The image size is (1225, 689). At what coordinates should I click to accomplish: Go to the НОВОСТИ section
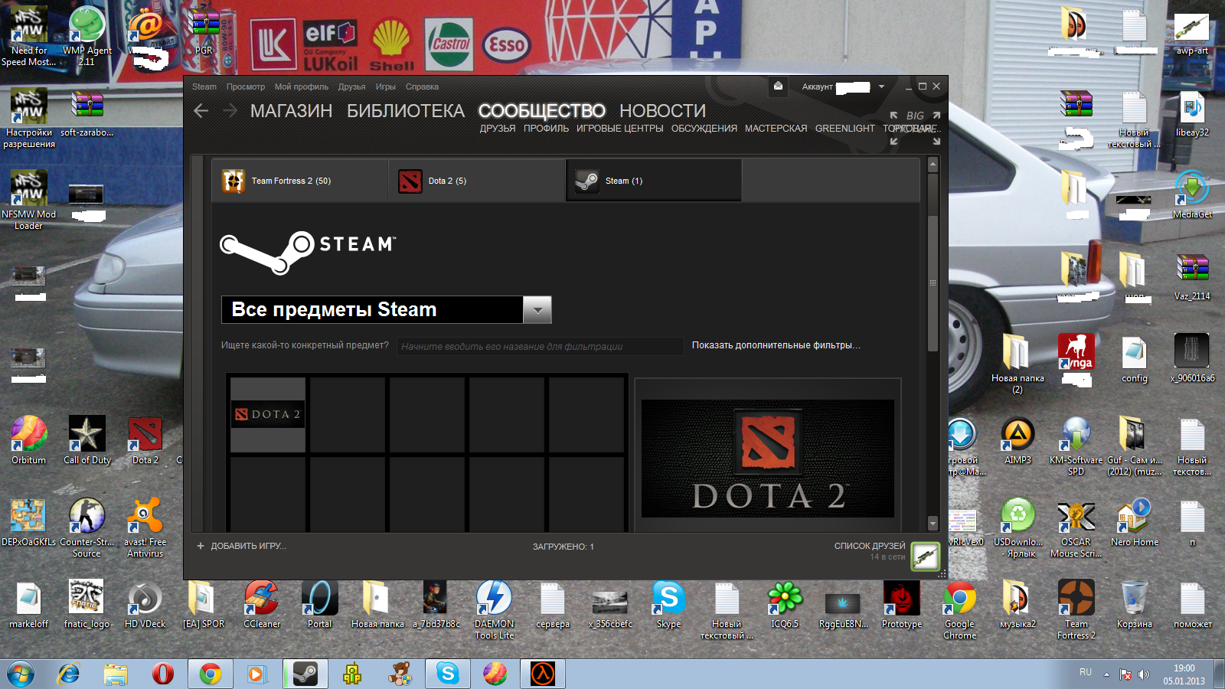[662, 111]
